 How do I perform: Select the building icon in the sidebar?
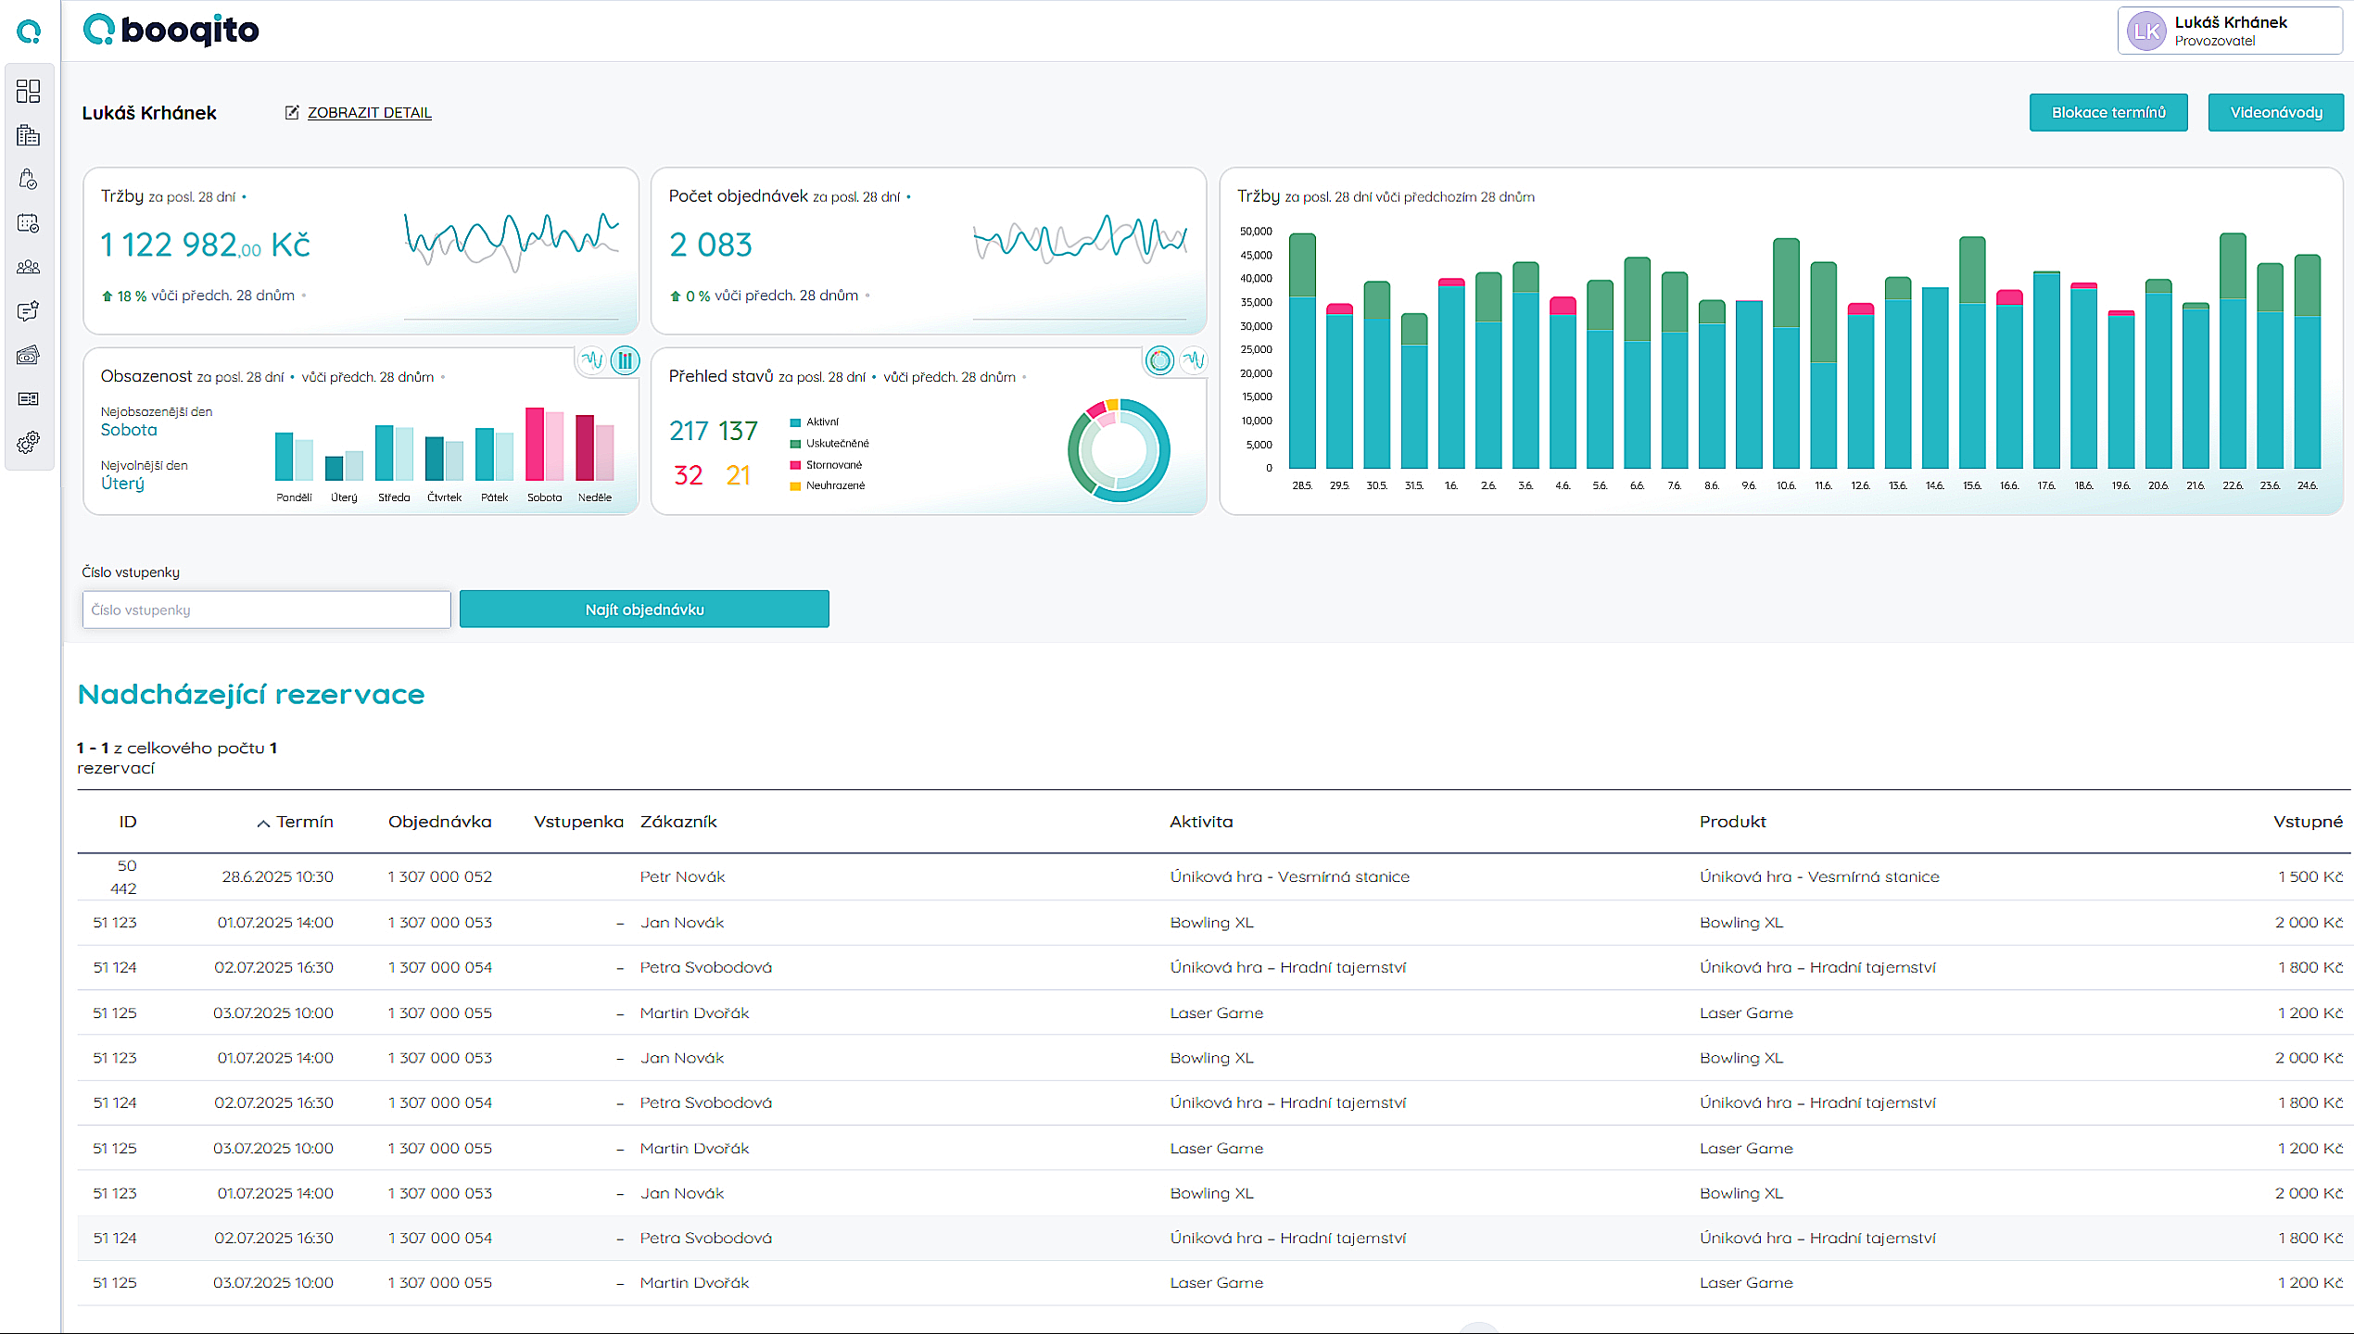[x=29, y=135]
